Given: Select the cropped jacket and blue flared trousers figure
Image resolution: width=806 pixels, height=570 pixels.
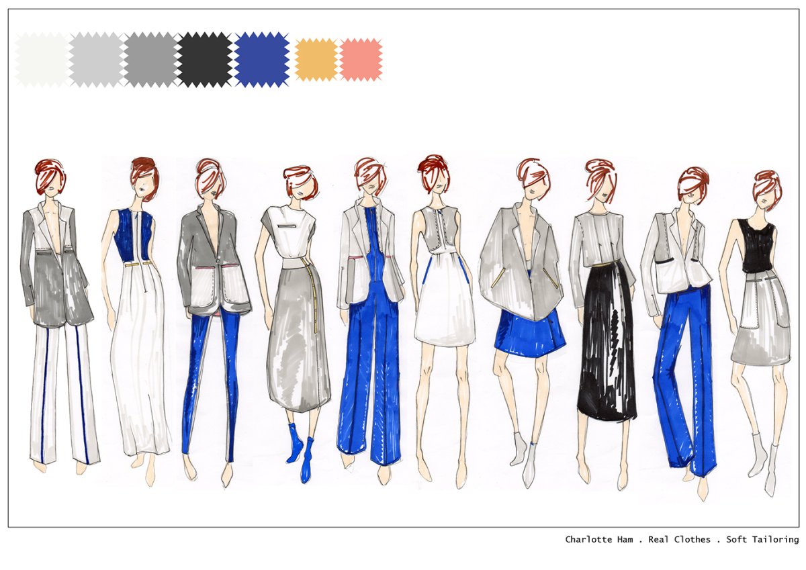Looking at the screenshot, I should (x=680, y=322).
